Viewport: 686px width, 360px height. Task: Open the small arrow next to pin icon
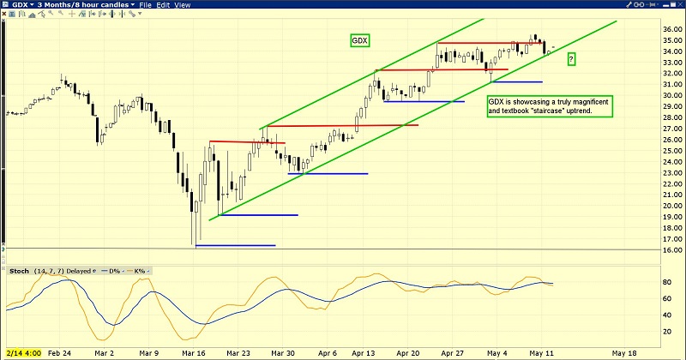click(658, 4)
